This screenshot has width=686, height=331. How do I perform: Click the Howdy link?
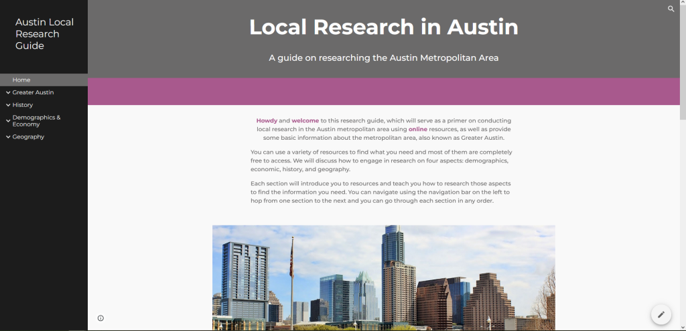[267, 120]
